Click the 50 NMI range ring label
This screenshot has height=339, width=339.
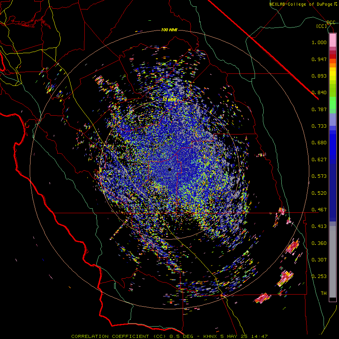pos(169,100)
